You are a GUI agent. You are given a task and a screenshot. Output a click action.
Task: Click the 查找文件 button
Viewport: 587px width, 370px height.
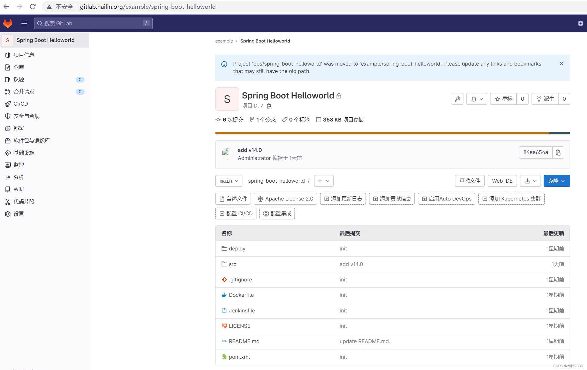469,181
